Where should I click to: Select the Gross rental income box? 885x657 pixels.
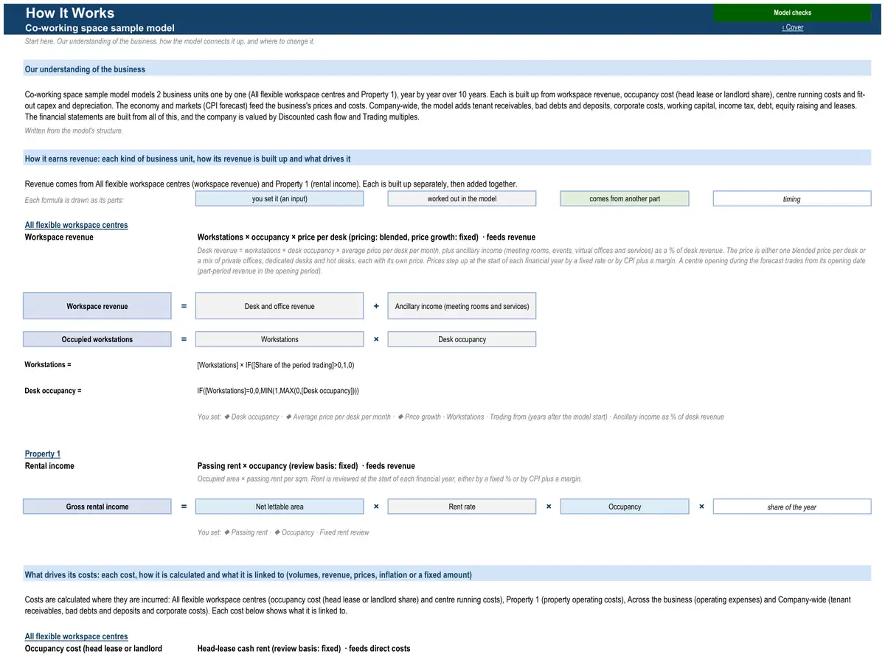[97, 507]
